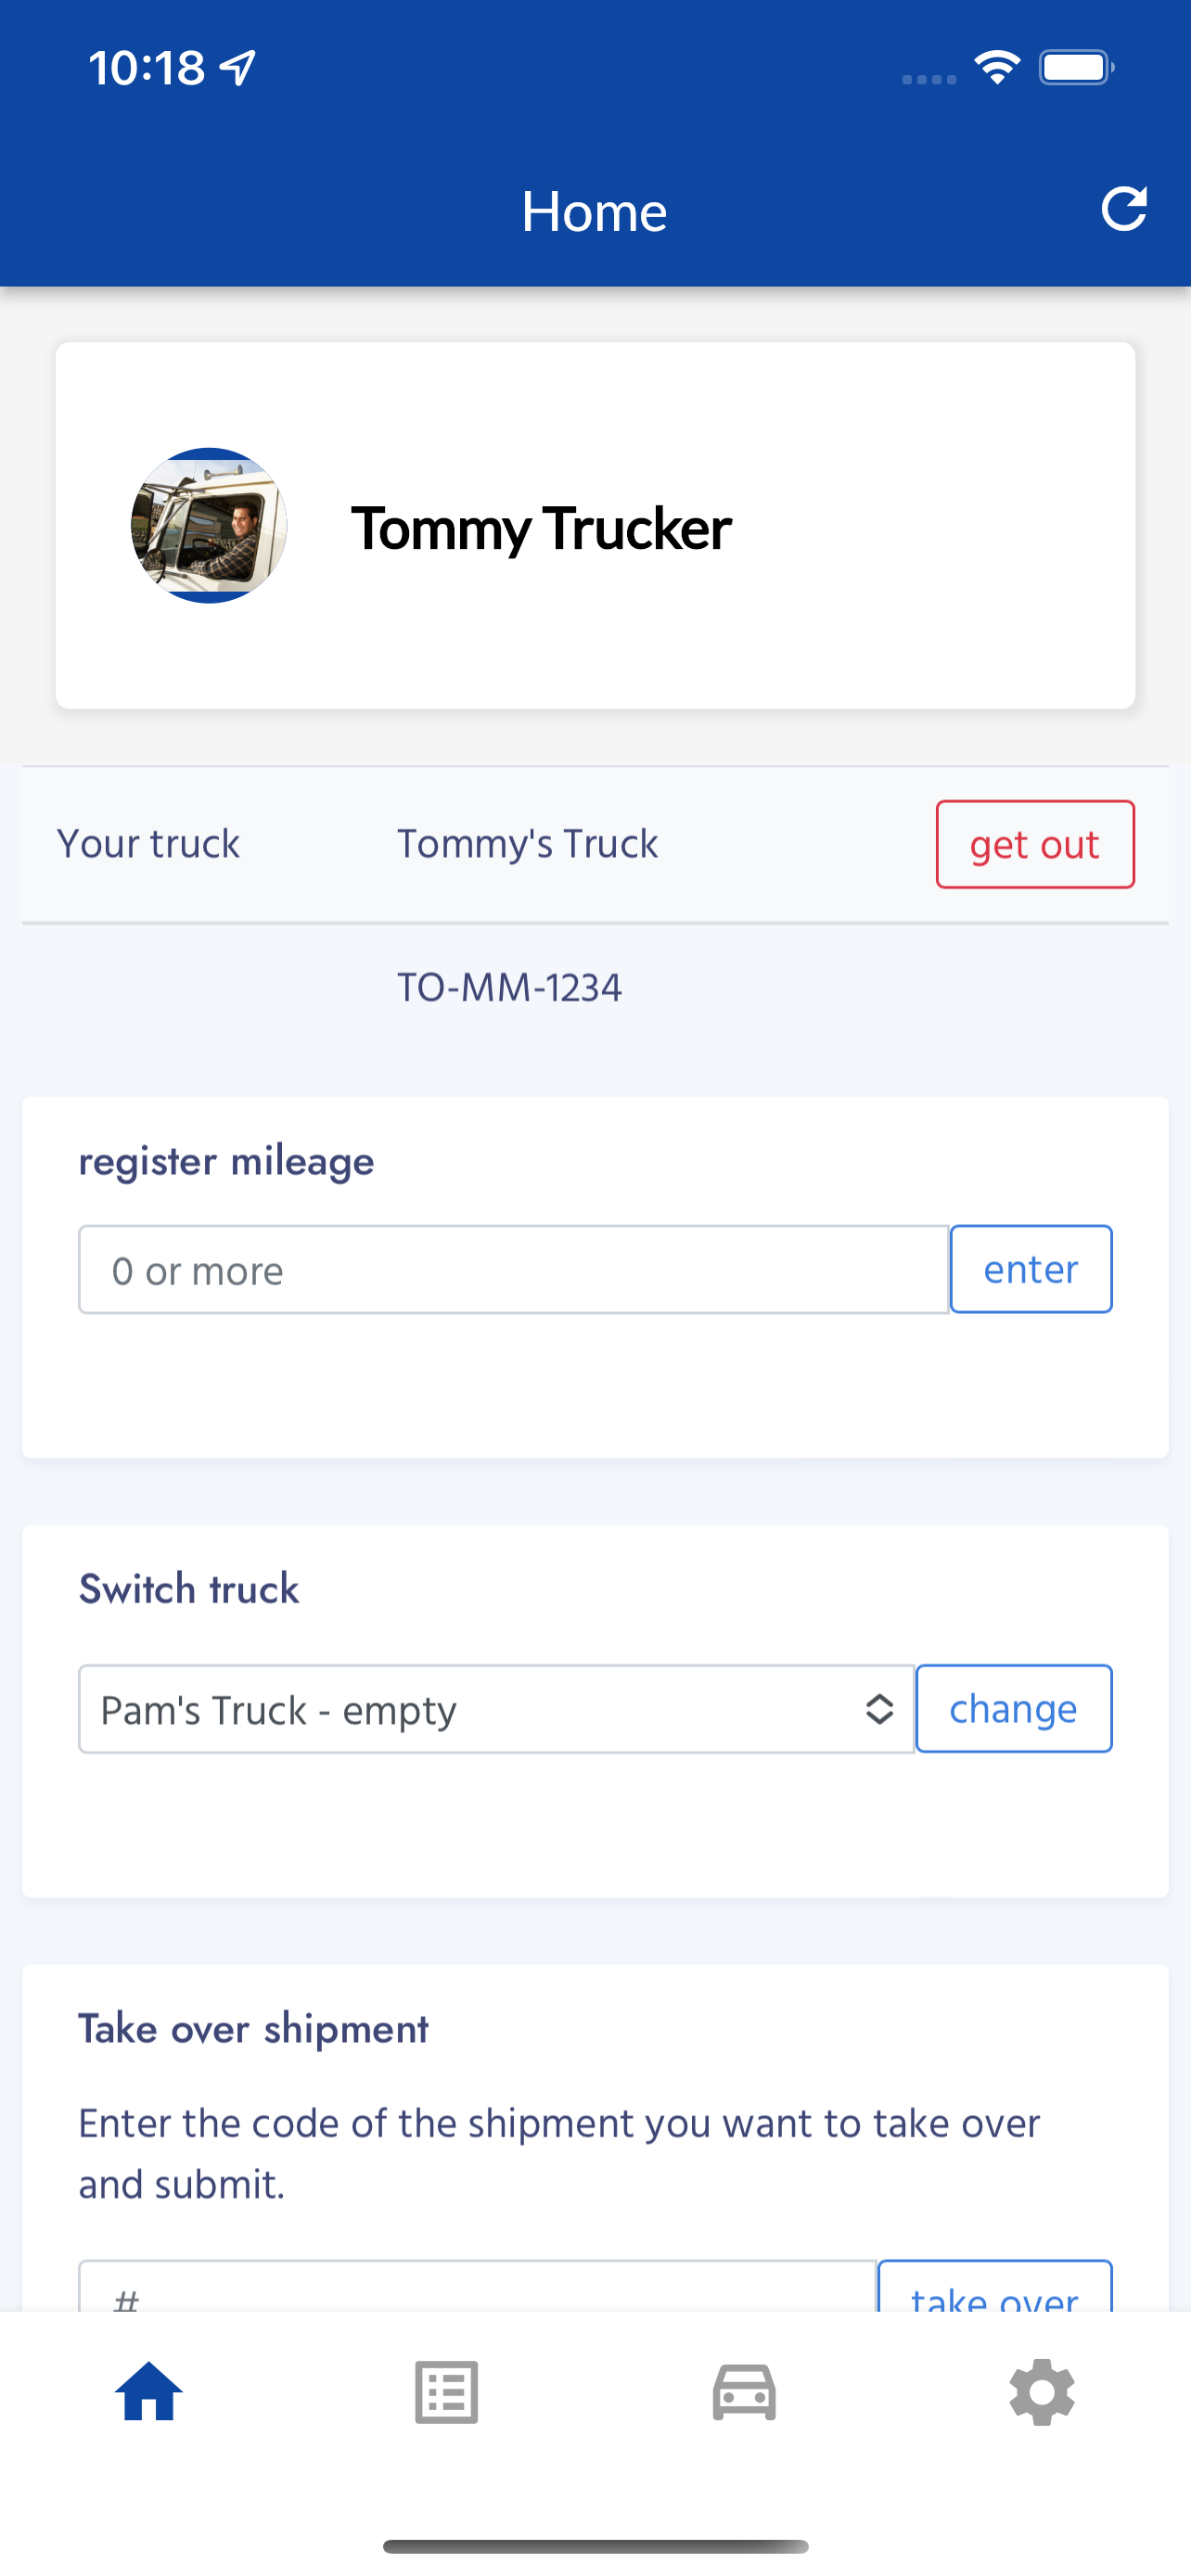Viewport: 1191px width, 2576px height.
Task: Tap the location arrow in status bar
Action: (238, 68)
